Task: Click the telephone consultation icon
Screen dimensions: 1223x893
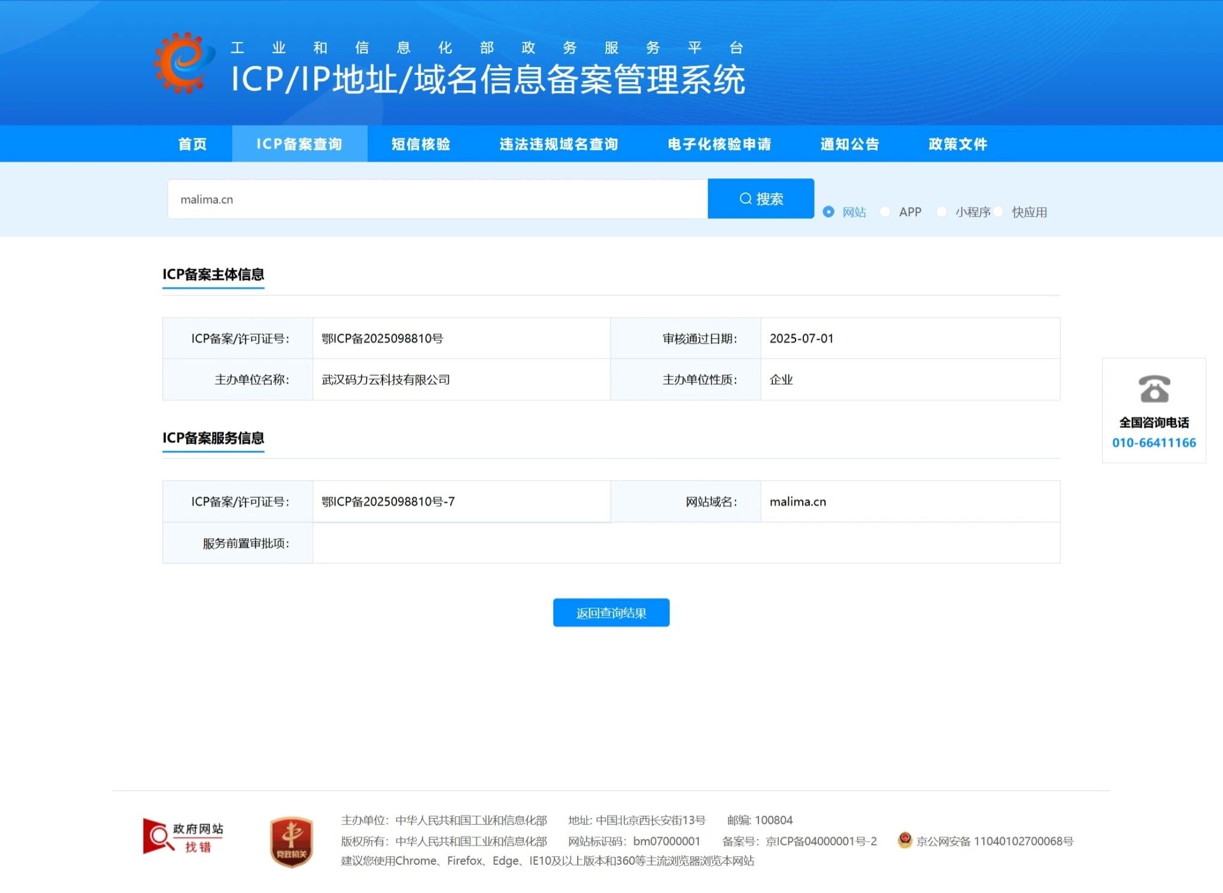Action: 1154,389
